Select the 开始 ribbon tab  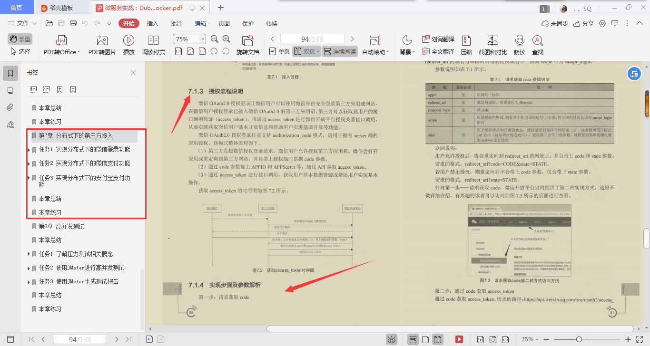[129, 23]
